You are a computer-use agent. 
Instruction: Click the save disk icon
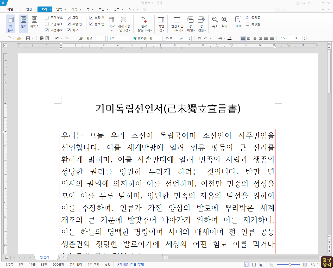pos(28,38)
